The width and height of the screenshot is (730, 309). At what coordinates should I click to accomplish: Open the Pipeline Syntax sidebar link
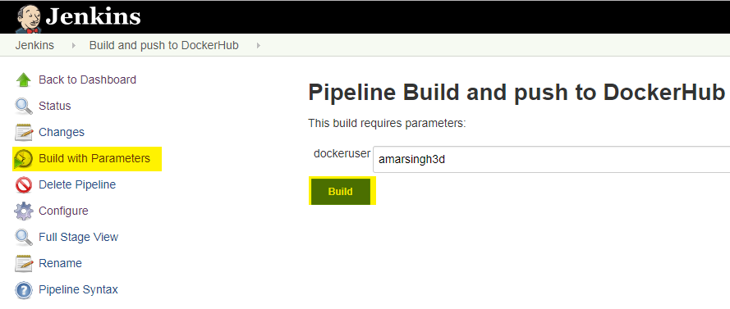click(x=78, y=290)
